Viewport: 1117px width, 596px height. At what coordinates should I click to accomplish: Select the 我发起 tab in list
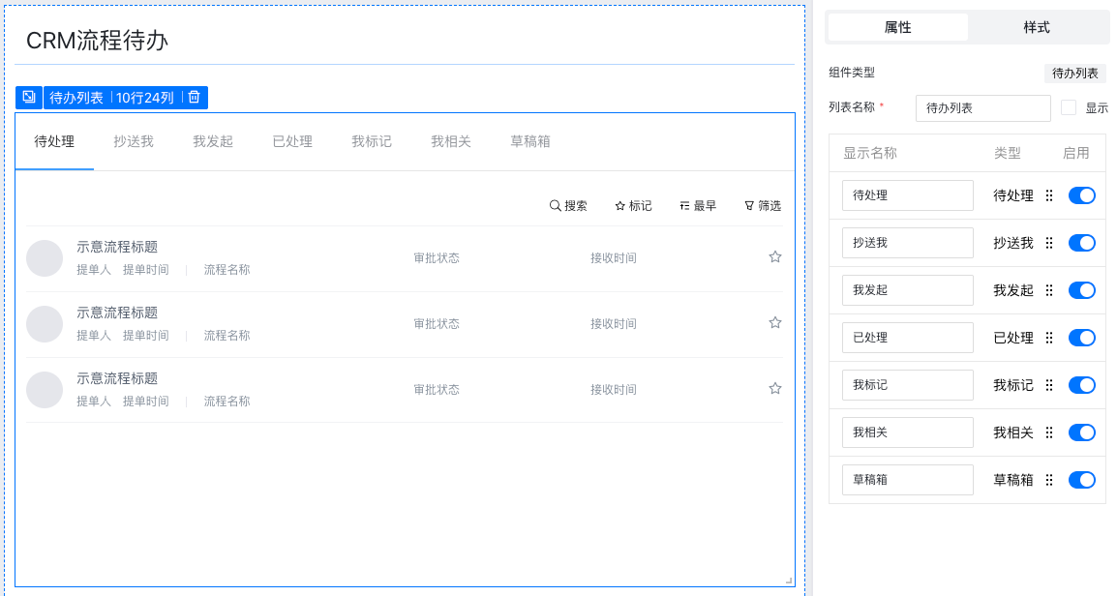click(x=213, y=141)
